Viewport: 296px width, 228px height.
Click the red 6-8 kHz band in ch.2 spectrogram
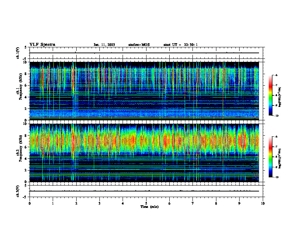[144, 141]
